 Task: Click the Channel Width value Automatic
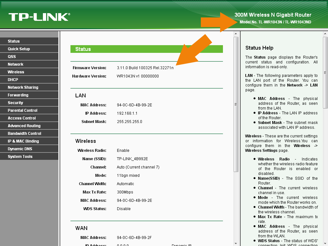point(125,184)
